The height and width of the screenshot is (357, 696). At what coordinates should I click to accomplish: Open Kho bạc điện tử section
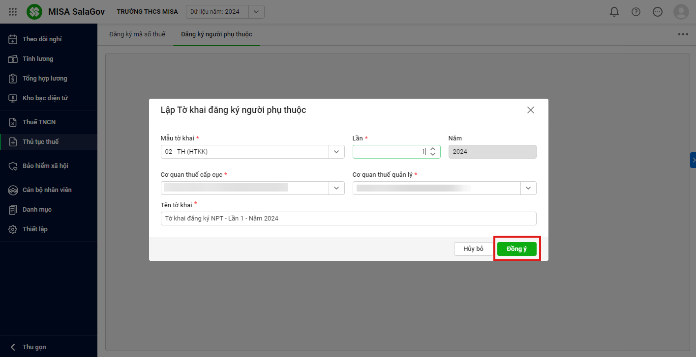[45, 98]
